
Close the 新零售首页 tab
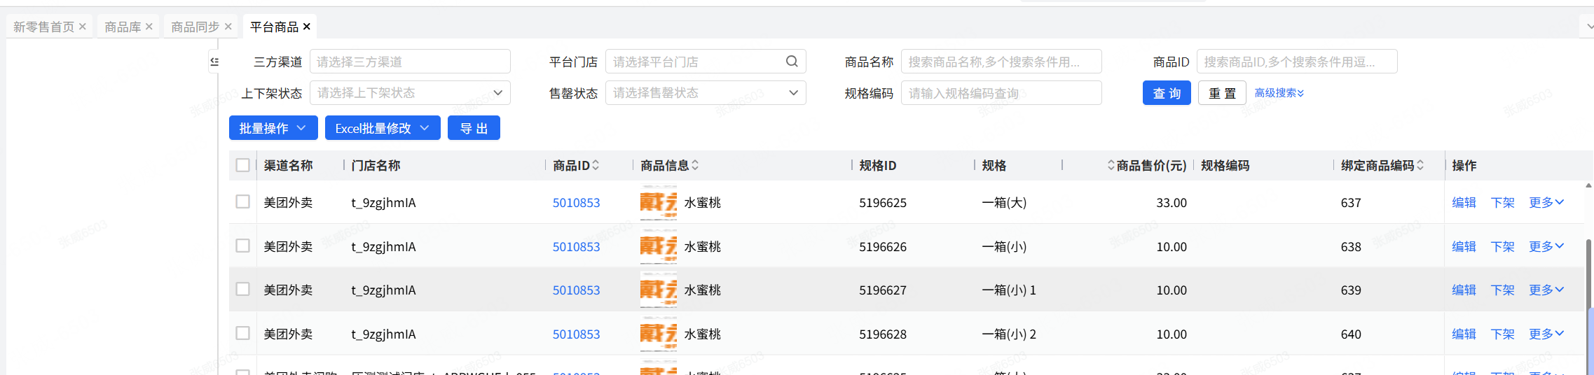point(83,27)
